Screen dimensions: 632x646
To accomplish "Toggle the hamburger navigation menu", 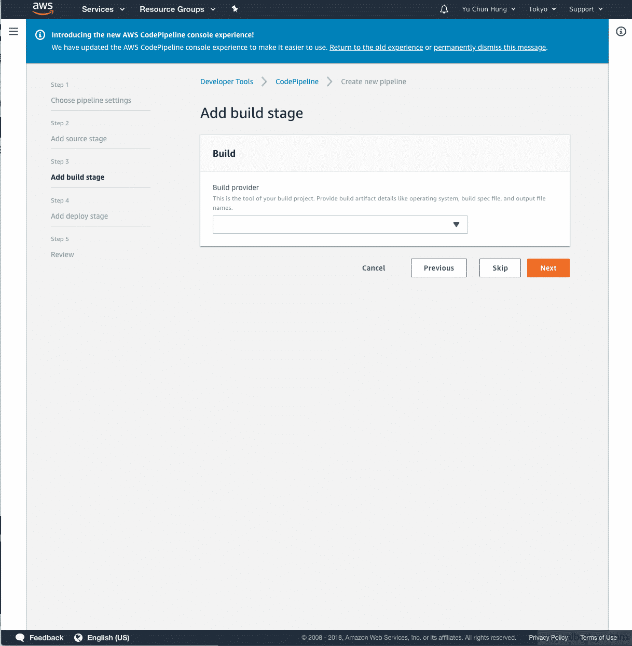I will [13, 32].
